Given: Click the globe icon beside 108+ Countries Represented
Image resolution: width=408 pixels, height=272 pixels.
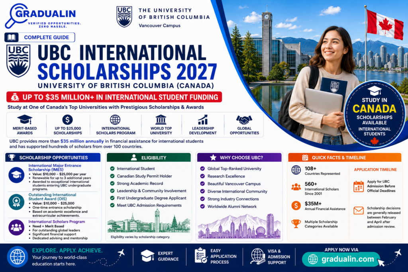Looking at the screenshot, I should [296, 170].
